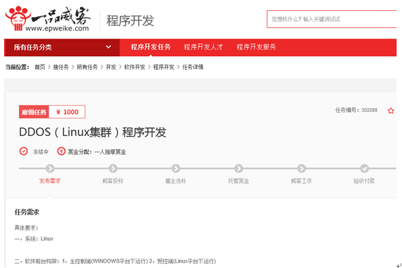Viewport: 402px width, 268px height.
Task: Select the 验收付款 step label
Action: 364,181
